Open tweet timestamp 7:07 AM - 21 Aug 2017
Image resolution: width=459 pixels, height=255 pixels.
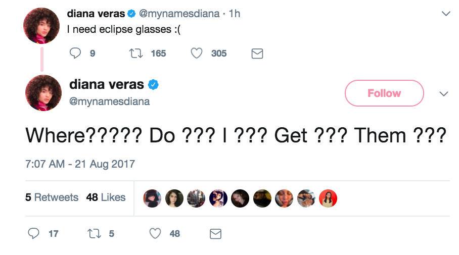tap(80, 164)
